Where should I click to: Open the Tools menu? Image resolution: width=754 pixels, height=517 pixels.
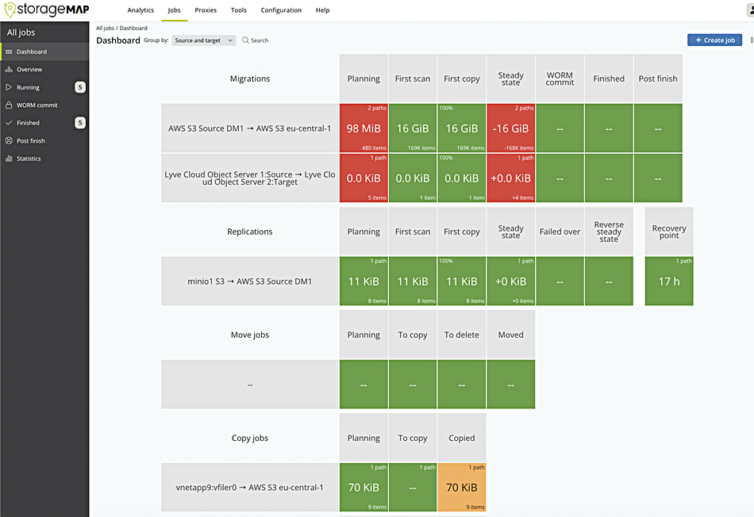239,10
